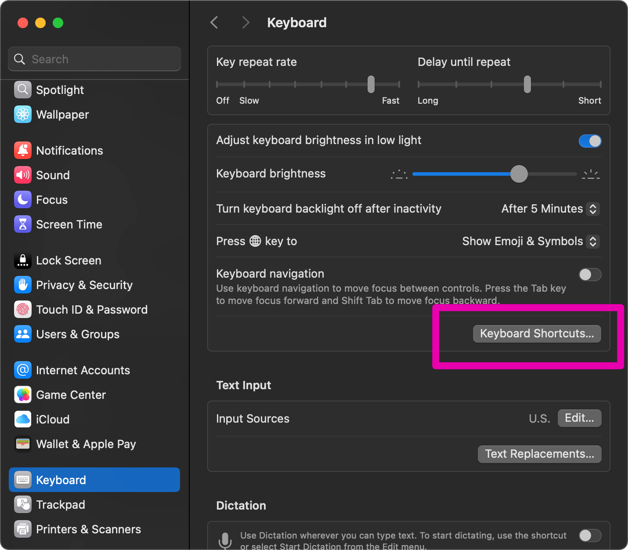The image size is (628, 550).
Task: Click the Notifications bell icon
Action: click(x=23, y=150)
